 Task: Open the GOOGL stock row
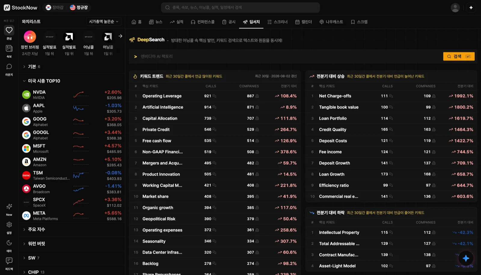coord(72,135)
